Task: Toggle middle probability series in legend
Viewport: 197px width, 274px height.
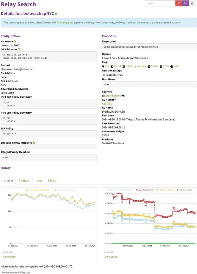Action: (165, 190)
